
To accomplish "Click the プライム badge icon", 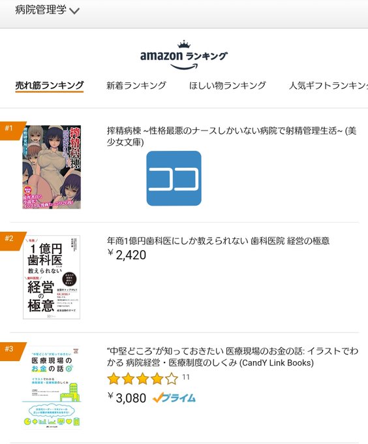I will (x=174, y=398).
